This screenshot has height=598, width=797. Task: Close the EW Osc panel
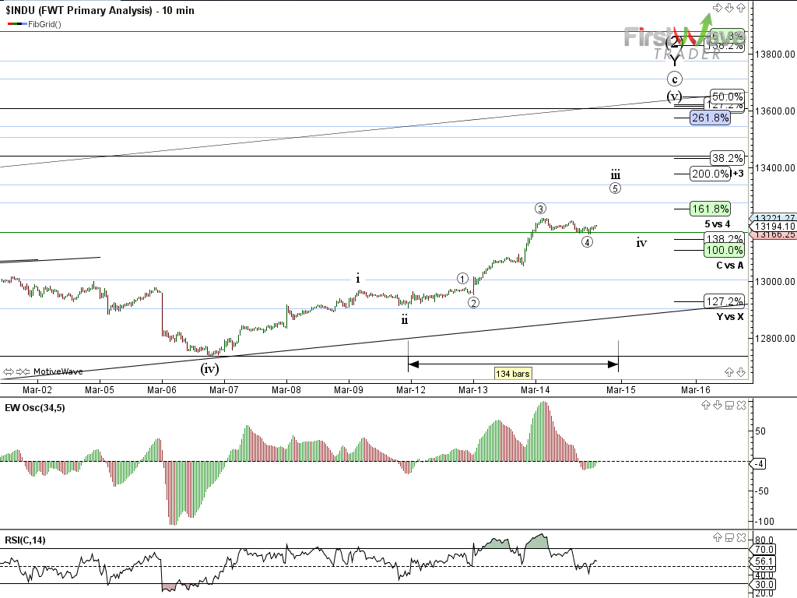[x=740, y=406]
